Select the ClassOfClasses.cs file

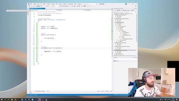(123, 40)
